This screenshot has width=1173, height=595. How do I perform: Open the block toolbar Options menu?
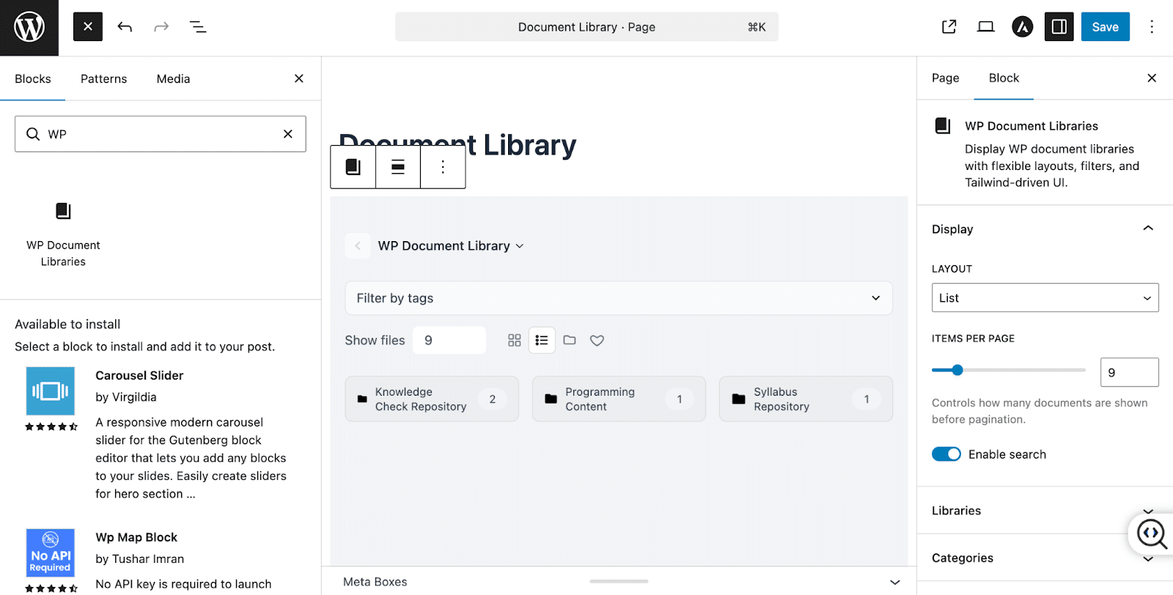pyautogui.click(x=443, y=167)
